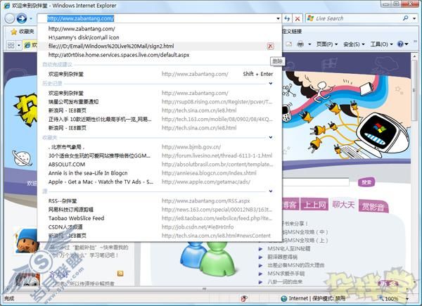Open the 页面(P) menu

pyautogui.click(x=326, y=44)
